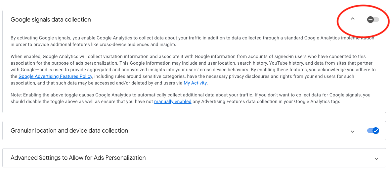Click the "By activating Google signals" paragraph

[x=192, y=41]
